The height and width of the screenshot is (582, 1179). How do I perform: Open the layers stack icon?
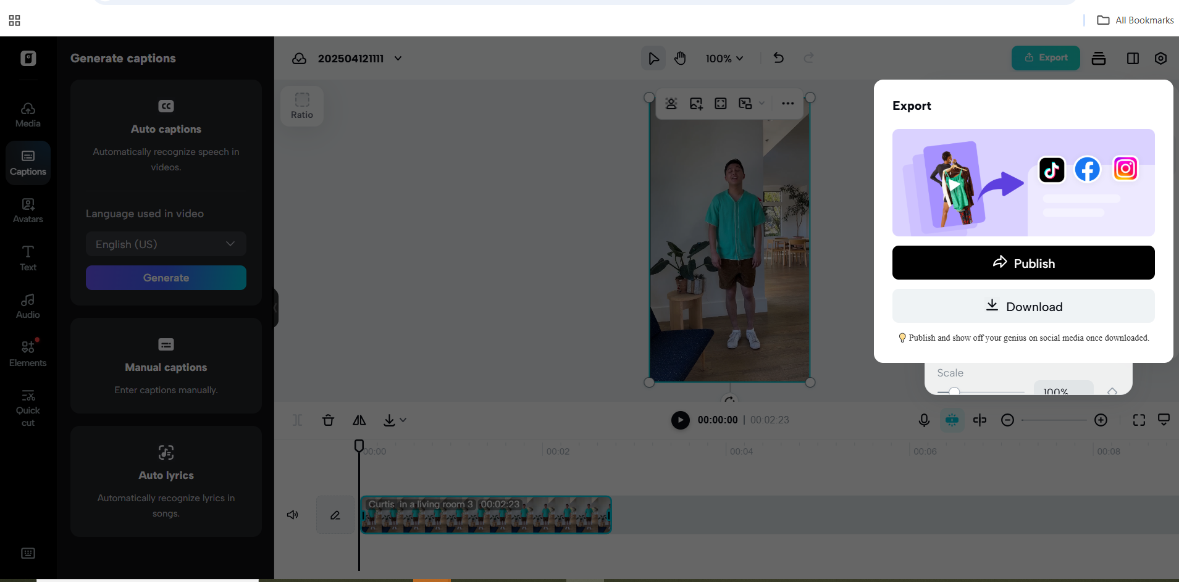point(1099,58)
